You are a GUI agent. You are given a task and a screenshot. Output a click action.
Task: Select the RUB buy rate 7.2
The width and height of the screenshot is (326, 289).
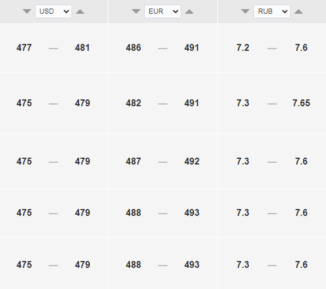click(242, 48)
